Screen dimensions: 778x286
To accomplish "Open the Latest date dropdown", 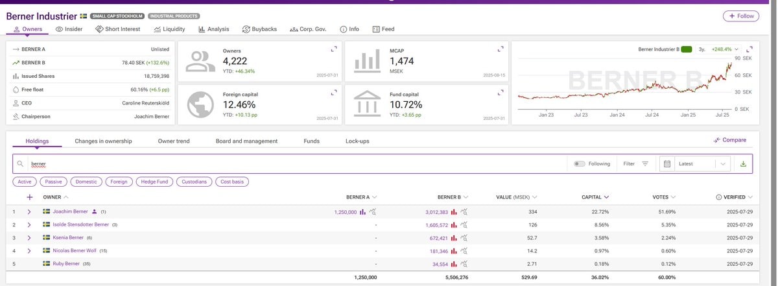I will [x=702, y=164].
